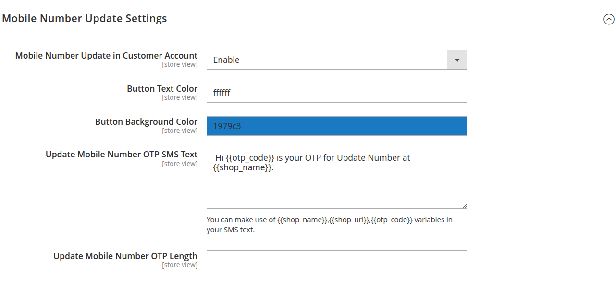Click the Mobile Number Update in Customer Account label
Viewport: 615px width, 286px height.
point(107,56)
